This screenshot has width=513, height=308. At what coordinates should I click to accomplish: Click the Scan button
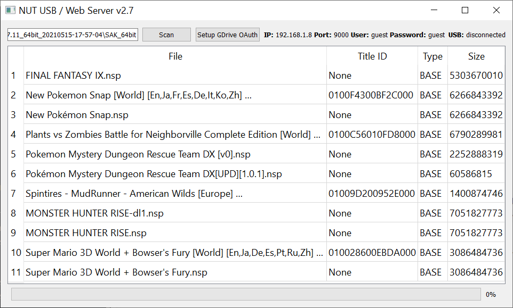tap(166, 35)
